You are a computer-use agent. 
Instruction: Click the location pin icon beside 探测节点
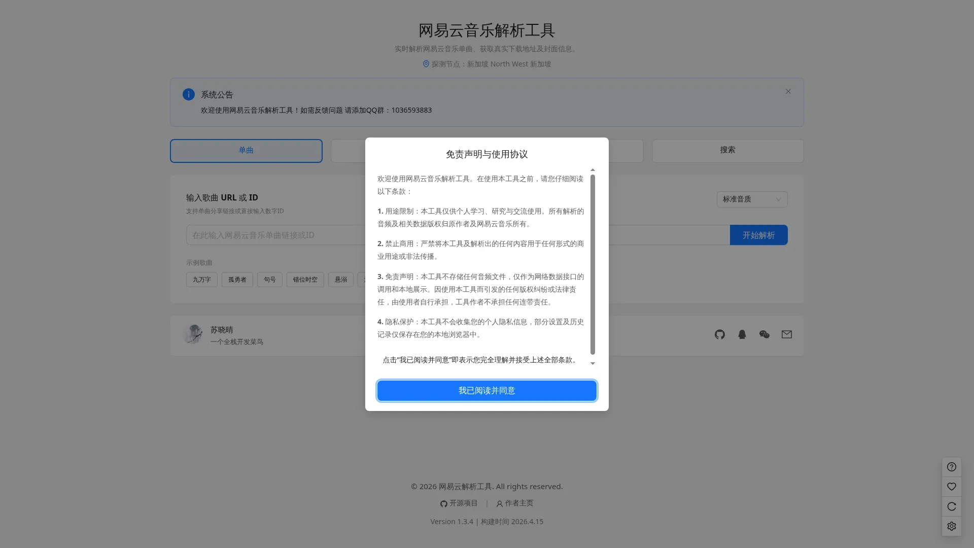pyautogui.click(x=426, y=64)
